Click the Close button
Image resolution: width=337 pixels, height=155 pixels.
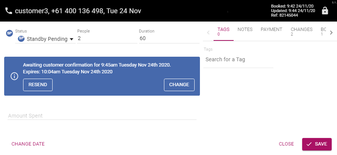[x=286, y=144]
